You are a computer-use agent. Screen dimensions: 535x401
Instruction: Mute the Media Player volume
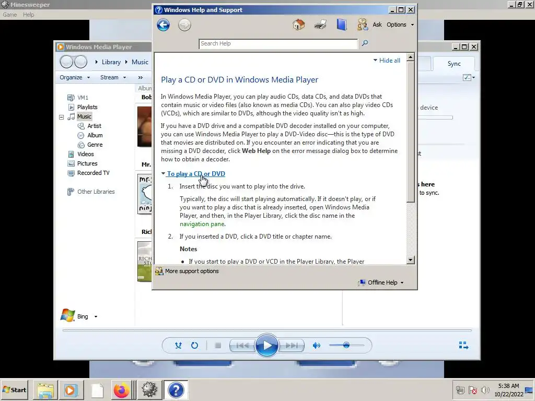click(x=316, y=346)
